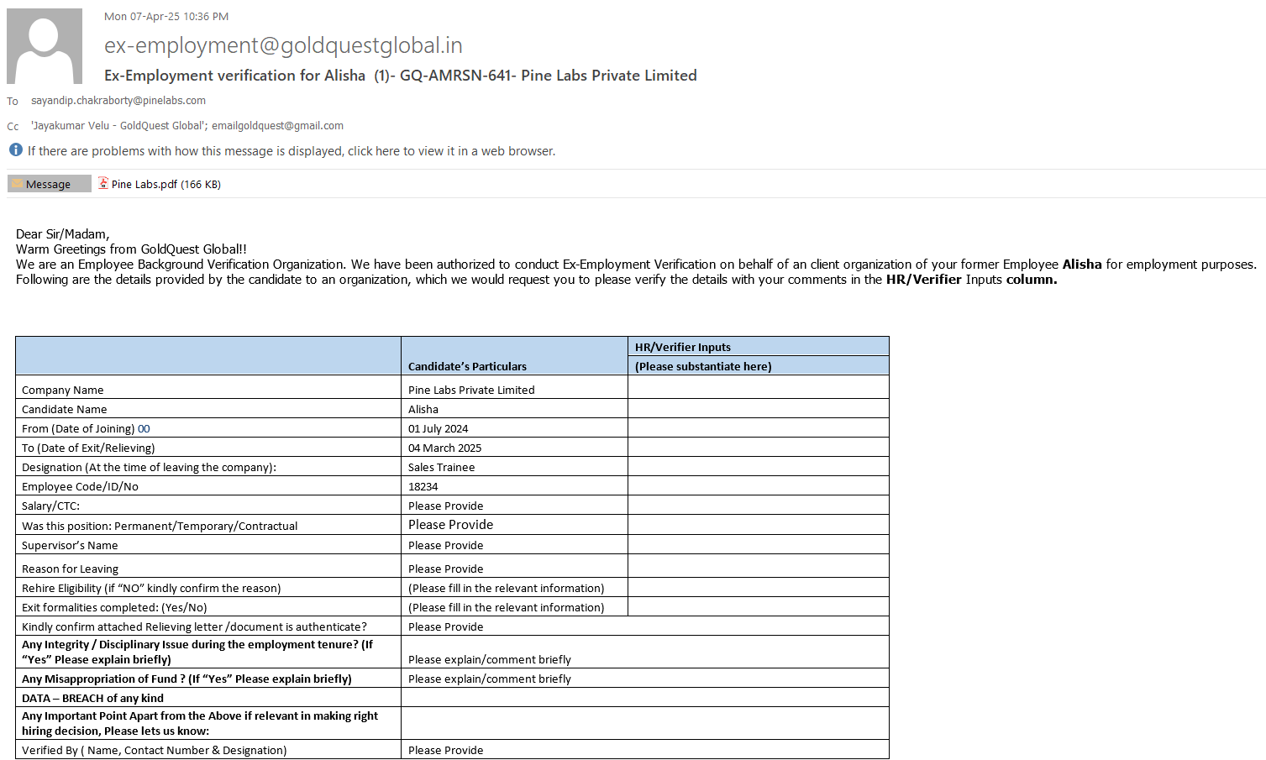
Task: Select Cc recipient emailgoldquest@gmail.com
Action: tap(277, 126)
